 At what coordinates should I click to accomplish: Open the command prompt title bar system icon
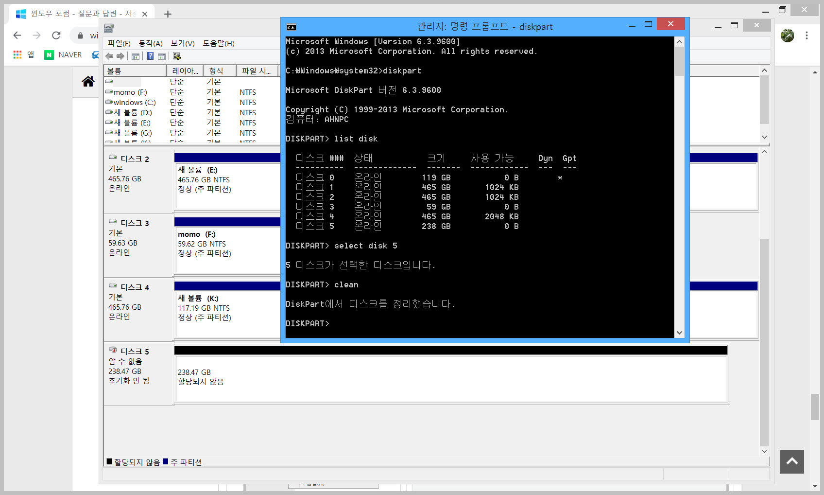[x=292, y=27]
